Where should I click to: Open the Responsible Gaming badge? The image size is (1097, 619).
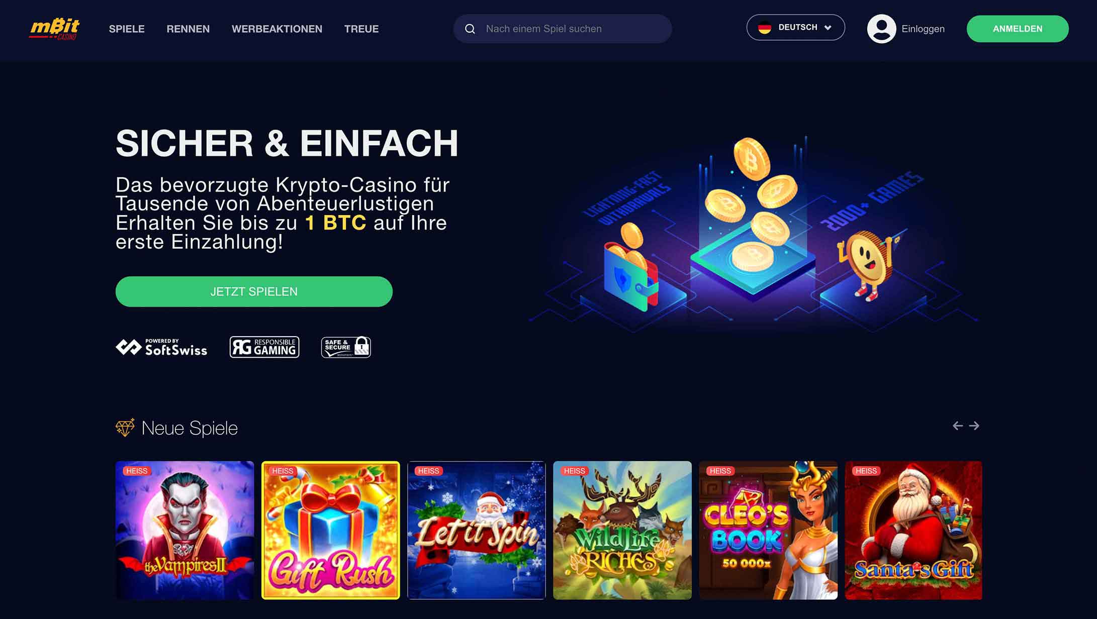pyautogui.click(x=264, y=347)
